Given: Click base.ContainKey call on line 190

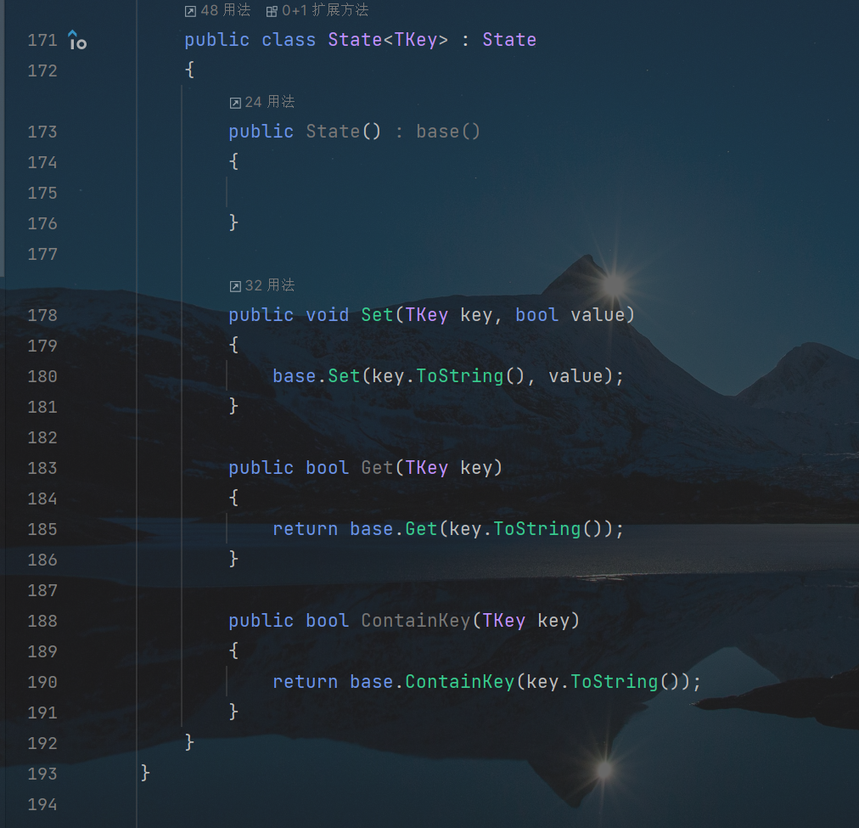Looking at the screenshot, I should 459,682.
